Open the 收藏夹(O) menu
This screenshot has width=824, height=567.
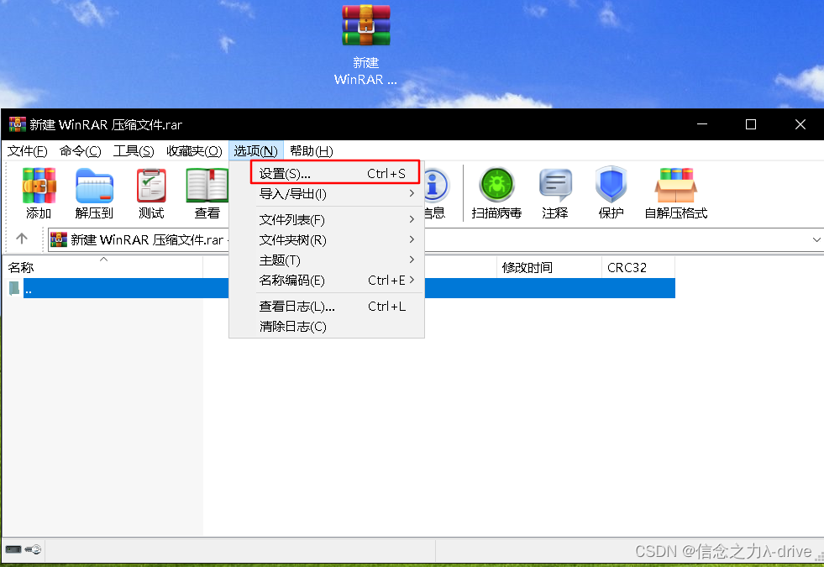coord(194,151)
